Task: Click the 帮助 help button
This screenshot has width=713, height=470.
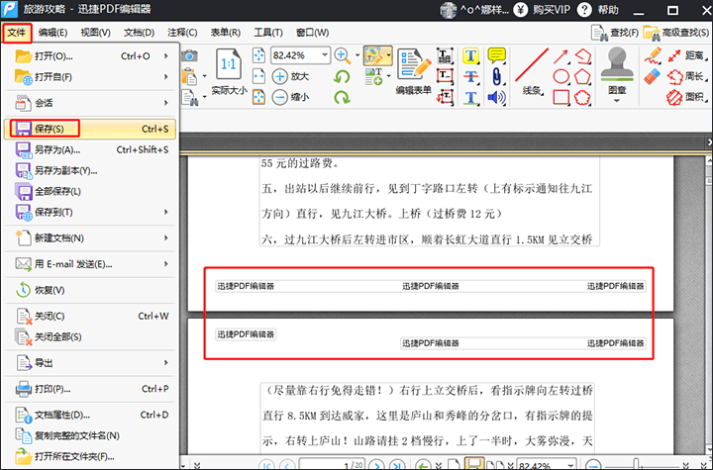Action: 597,10
